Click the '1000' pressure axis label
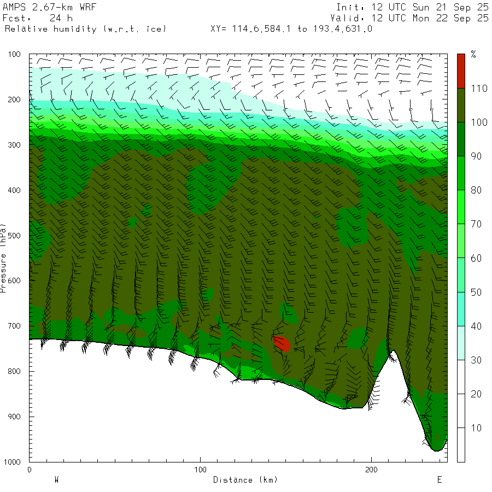Viewport: 492px width, 492px height. (x=12, y=462)
